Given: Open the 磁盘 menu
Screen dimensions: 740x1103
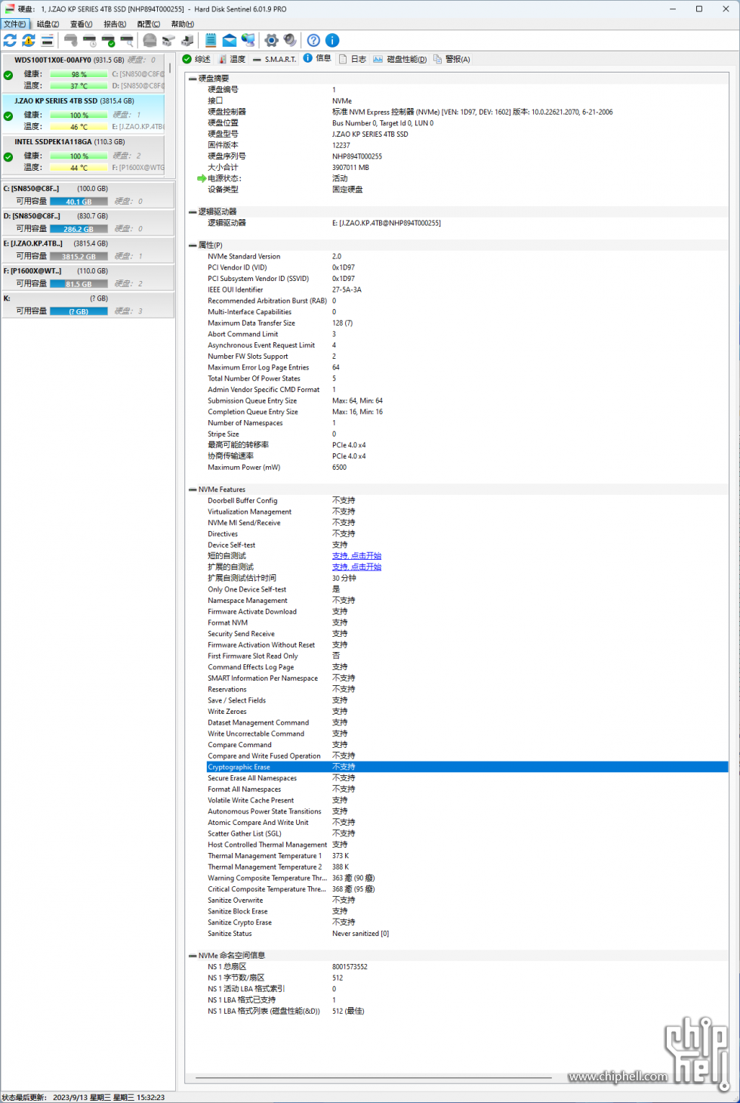Looking at the screenshot, I should tap(48, 24).
